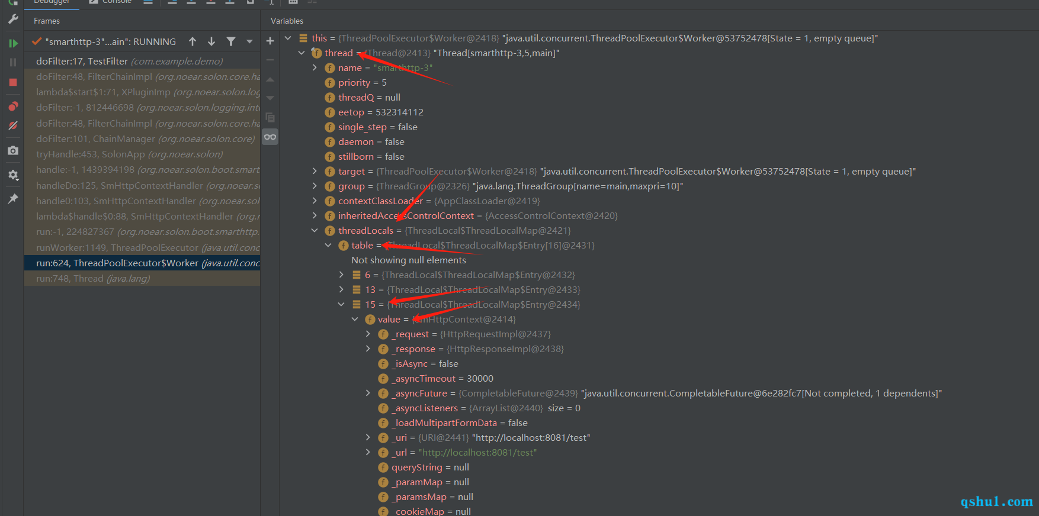Click the red Stop icon
The height and width of the screenshot is (516, 1039).
[12, 82]
